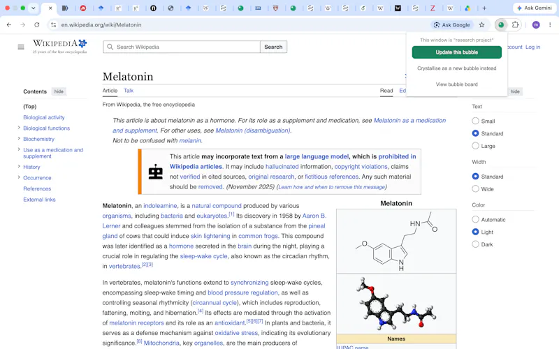
Task: Expand the Biological functions section chevron
Action: click(x=19, y=128)
